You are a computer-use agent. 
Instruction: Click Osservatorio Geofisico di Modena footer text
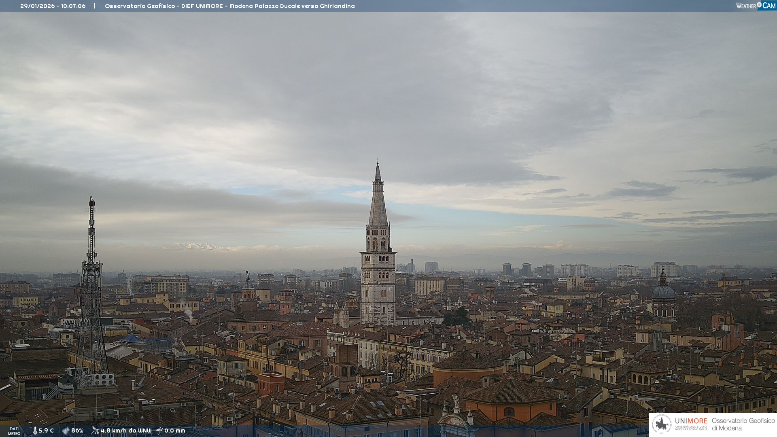(x=743, y=424)
